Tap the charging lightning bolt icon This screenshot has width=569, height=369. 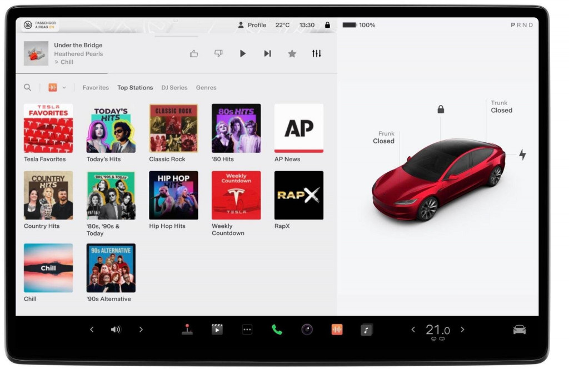522,154
